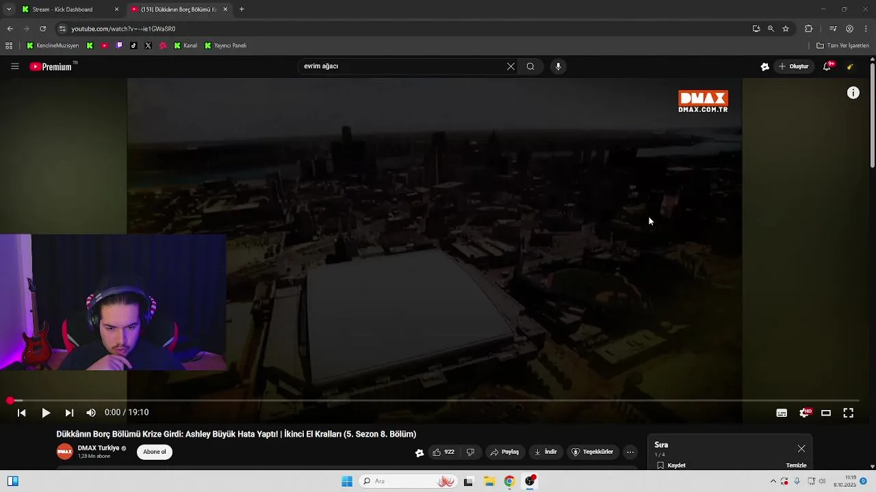Screen dimensions: 876x492
Task: Click Kaydet in the queue panel
Action: (x=671, y=465)
